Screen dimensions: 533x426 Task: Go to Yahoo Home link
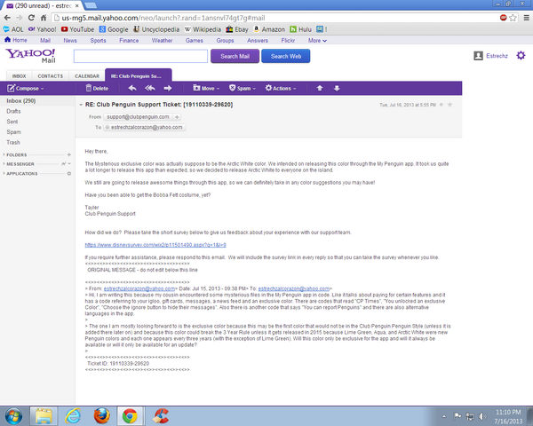click(16, 40)
